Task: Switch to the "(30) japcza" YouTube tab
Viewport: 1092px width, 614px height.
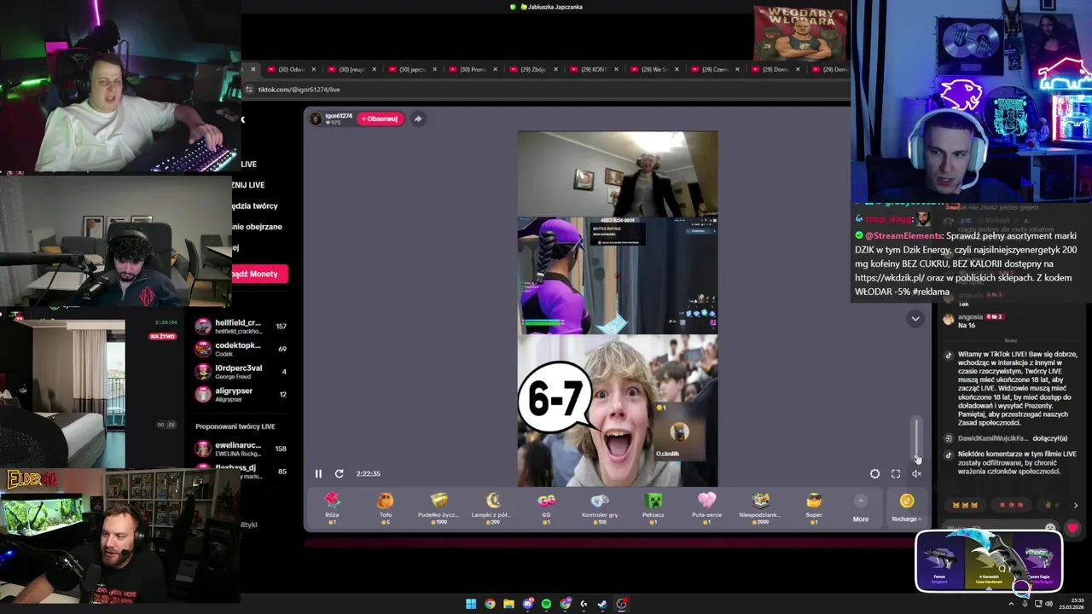Action: click(x=413, y=69)
